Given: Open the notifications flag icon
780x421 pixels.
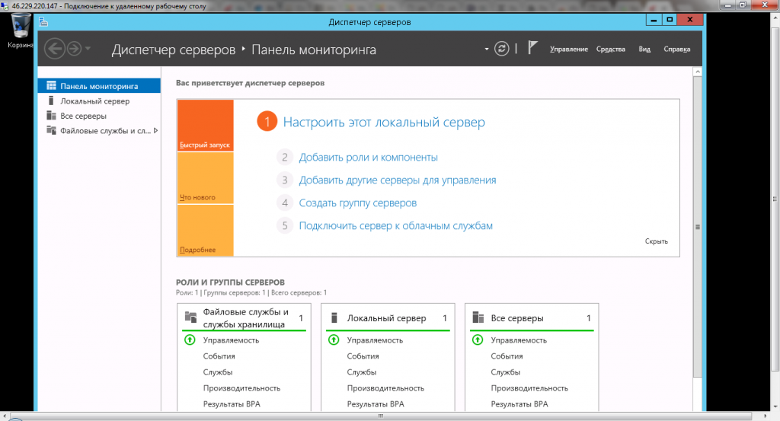Looking at the screenshot, I should click(533, 48).
